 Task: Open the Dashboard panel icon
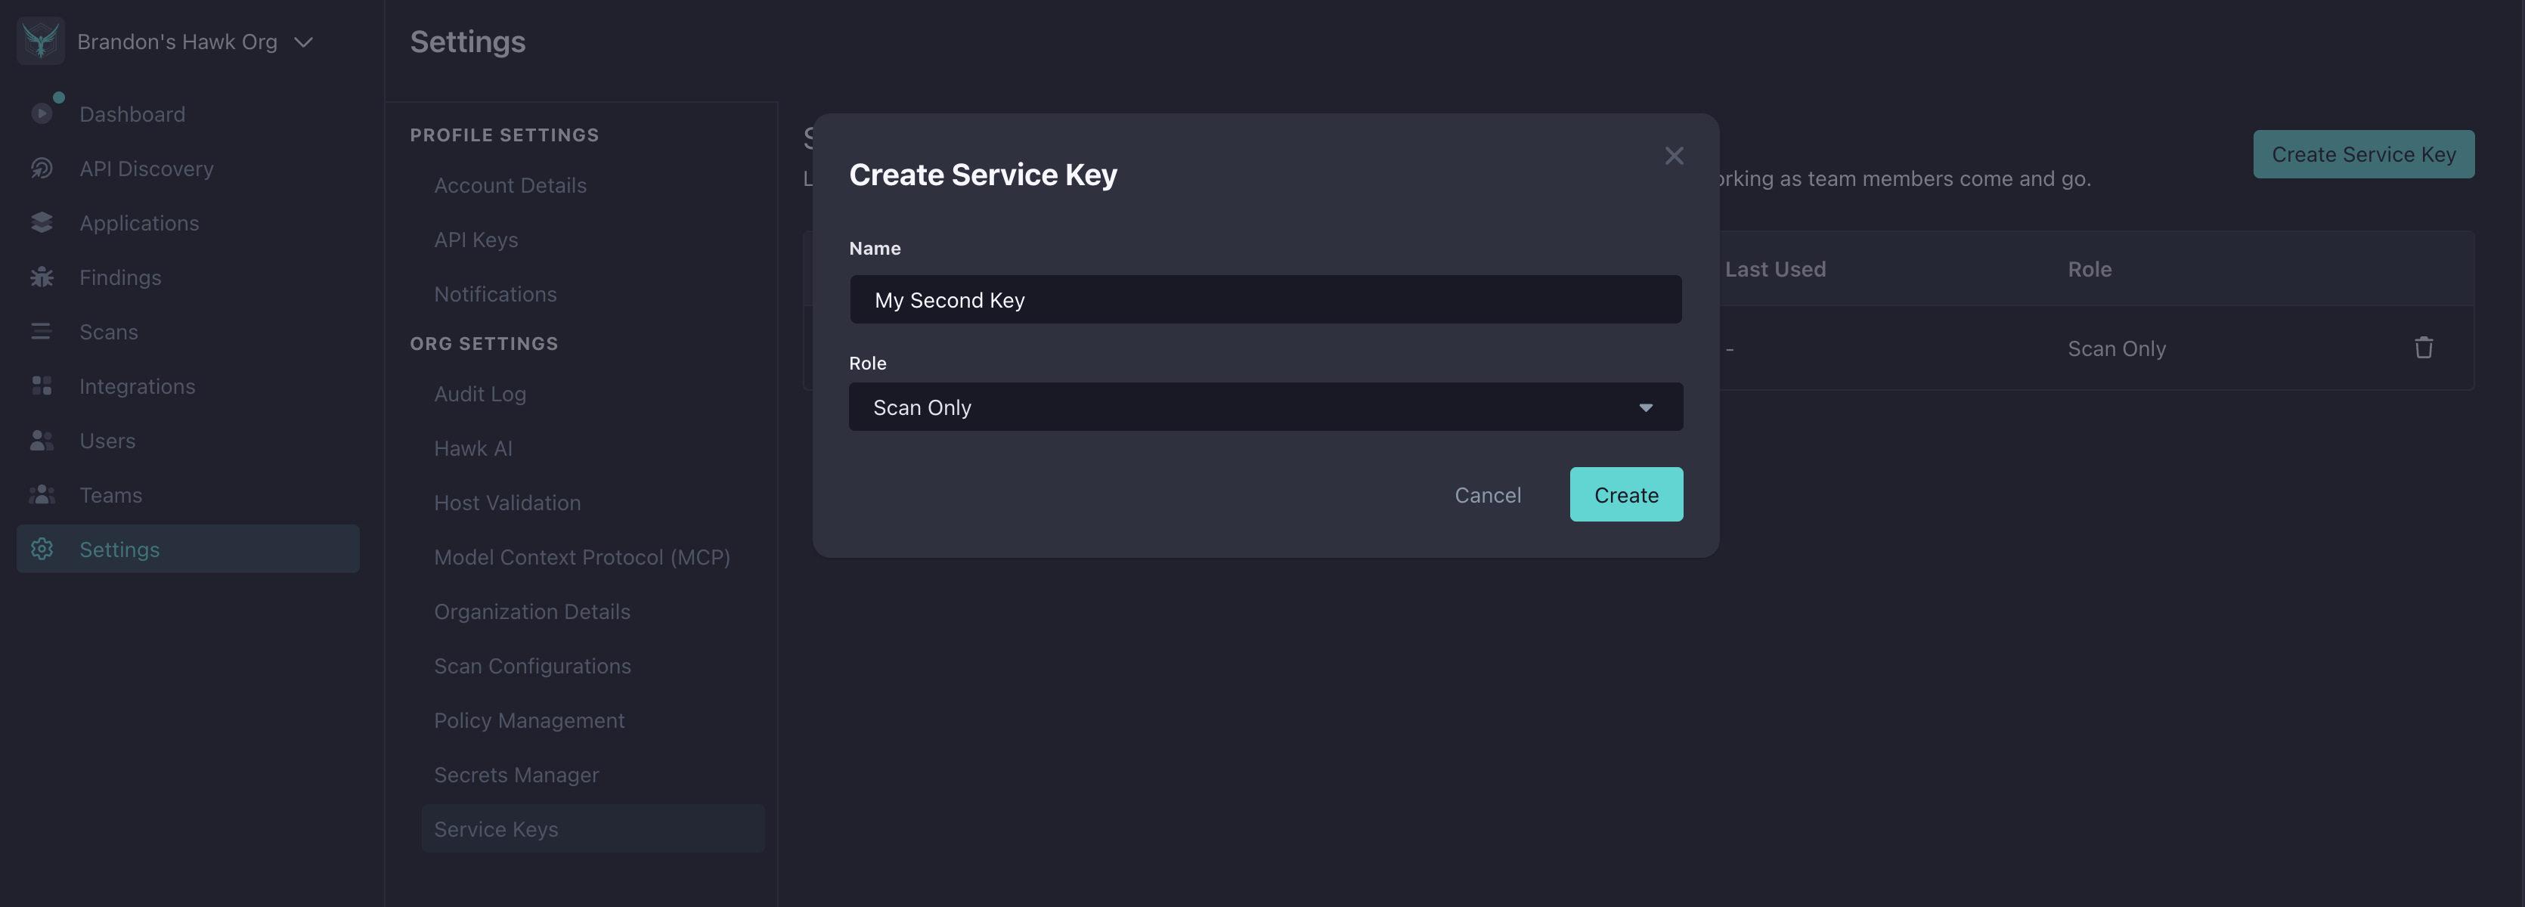[x=41, y=113]
